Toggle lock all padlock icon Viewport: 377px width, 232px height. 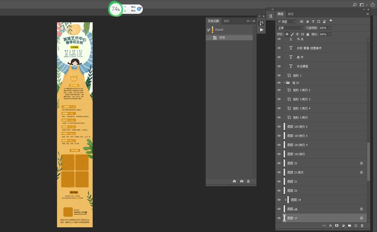tap(308, 34)
